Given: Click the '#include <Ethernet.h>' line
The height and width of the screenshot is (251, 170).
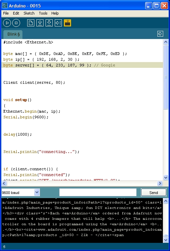Looking at the screenshot, I should 28,42.
